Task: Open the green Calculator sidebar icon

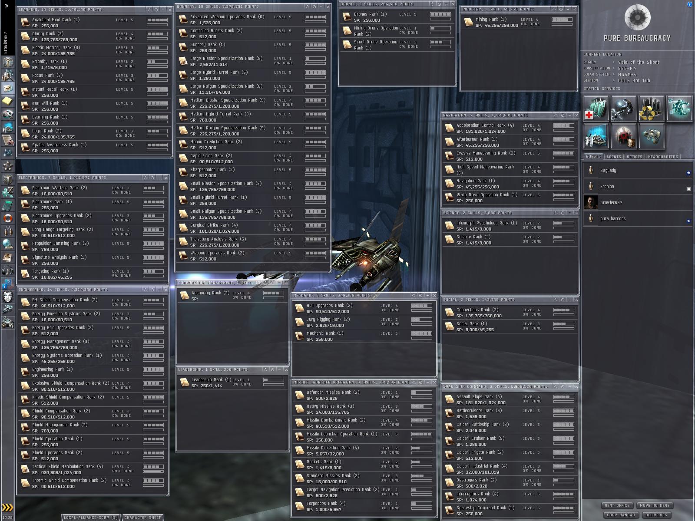Action: [x=8, y=205]
